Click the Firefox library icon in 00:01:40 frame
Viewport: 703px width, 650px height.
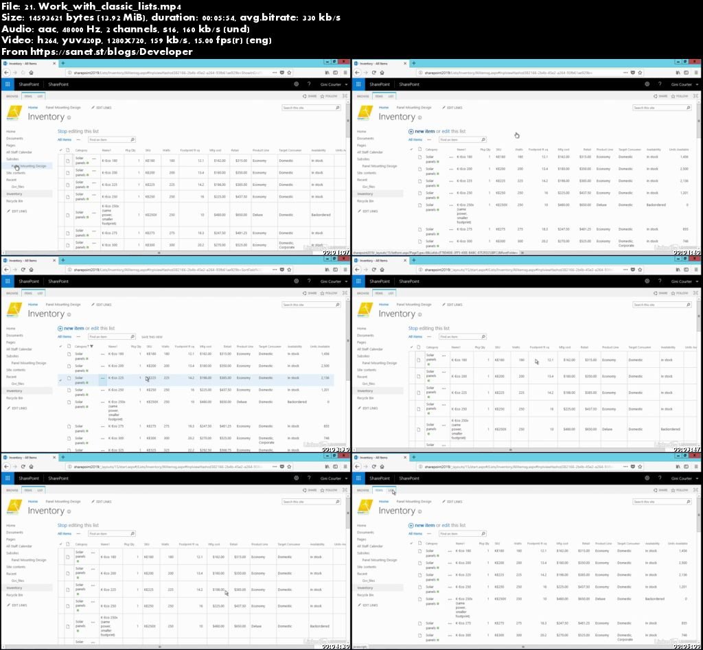[678, 73]
